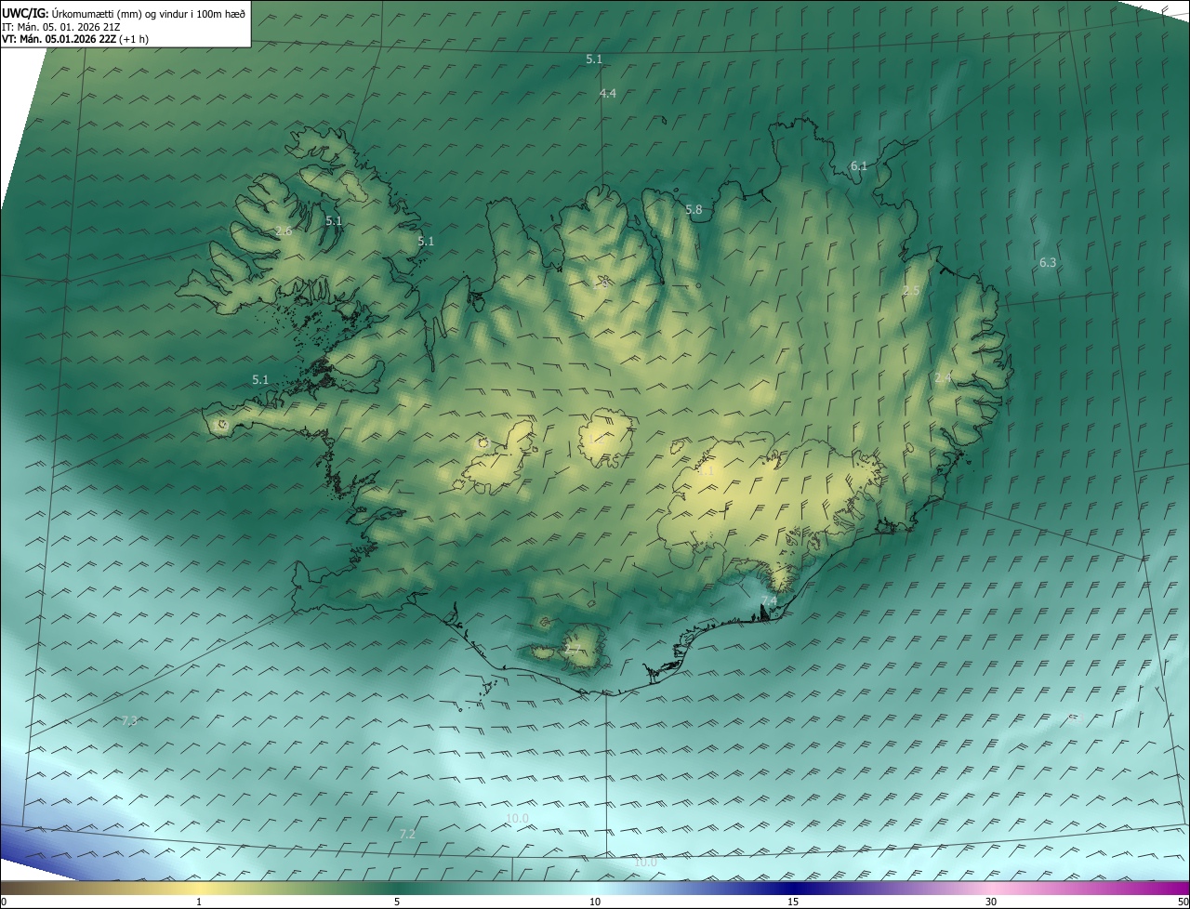Click the 'VT: Mán. 05.01.2026 22Z (+1 h)' line
The image size is (1190, 909).
75,39
